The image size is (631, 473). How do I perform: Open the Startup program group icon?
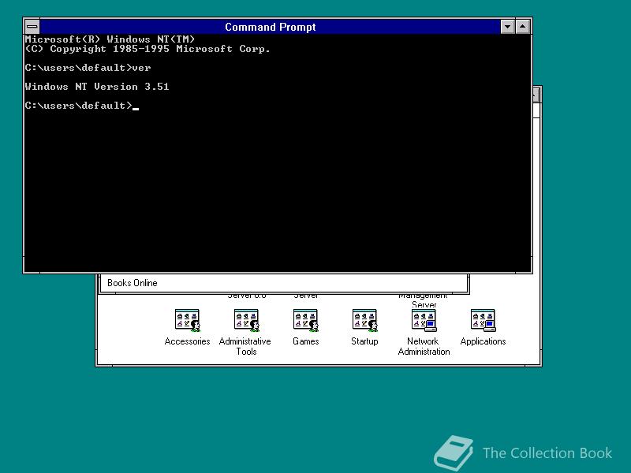click(364, 320)
